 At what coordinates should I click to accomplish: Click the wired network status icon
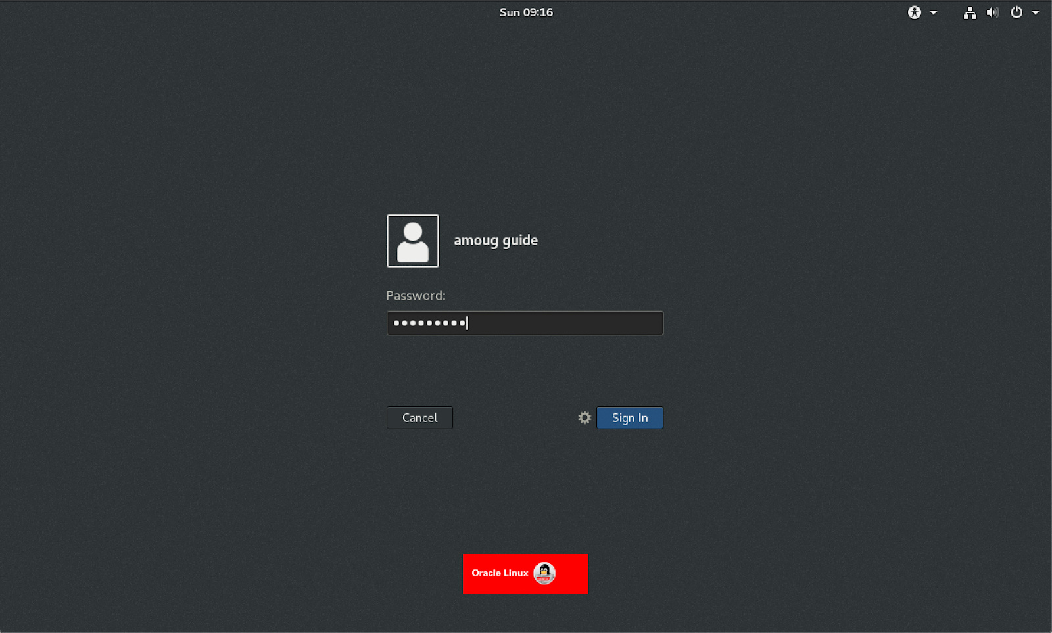970,12
